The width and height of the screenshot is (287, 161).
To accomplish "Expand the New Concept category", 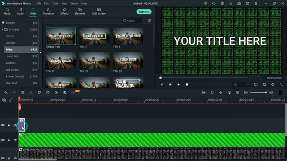I will [x=6, y=76].
